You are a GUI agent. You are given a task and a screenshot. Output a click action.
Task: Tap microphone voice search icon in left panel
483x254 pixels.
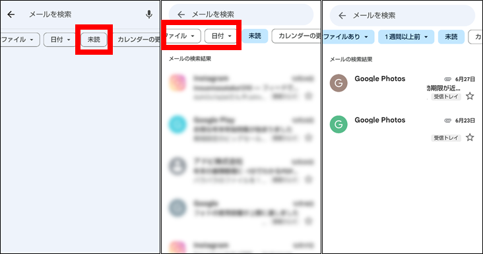pos(149,14)
